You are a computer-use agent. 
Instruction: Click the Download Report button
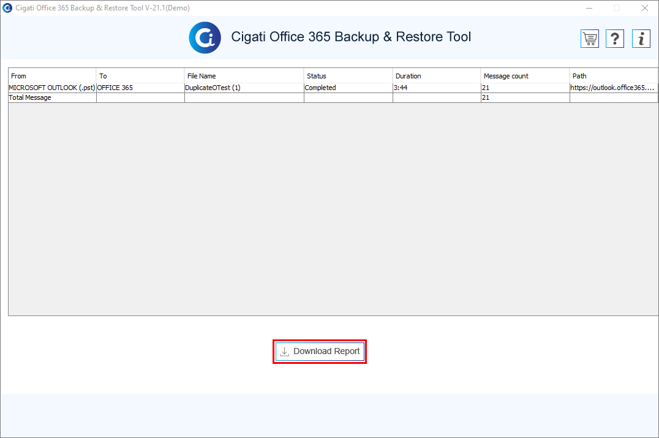coord(320,352)
